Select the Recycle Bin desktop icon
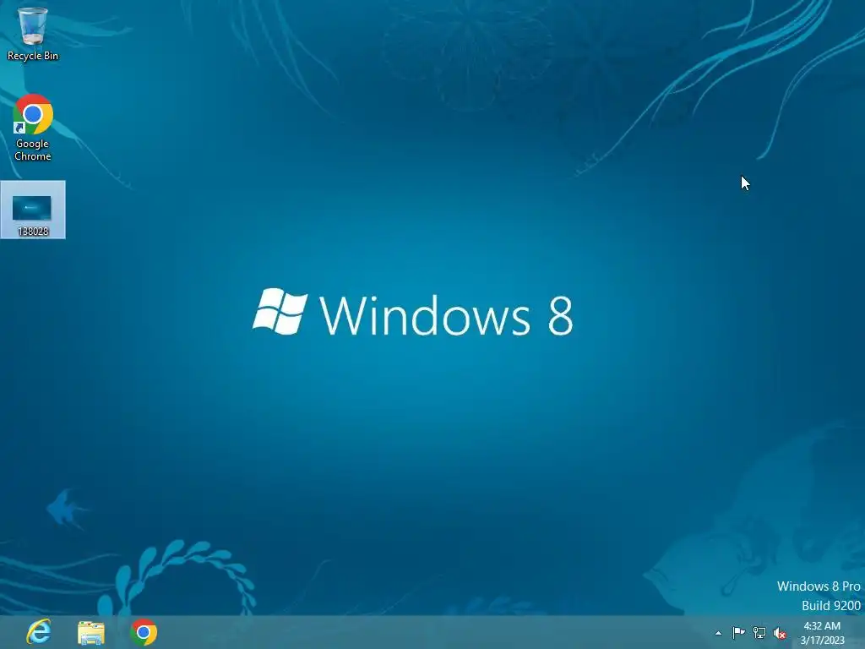The image size is (865, 649). 33,33
